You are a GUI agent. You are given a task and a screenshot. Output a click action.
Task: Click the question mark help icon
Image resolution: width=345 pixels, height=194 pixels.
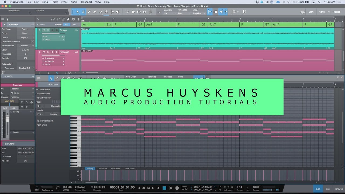pos(127,12)
